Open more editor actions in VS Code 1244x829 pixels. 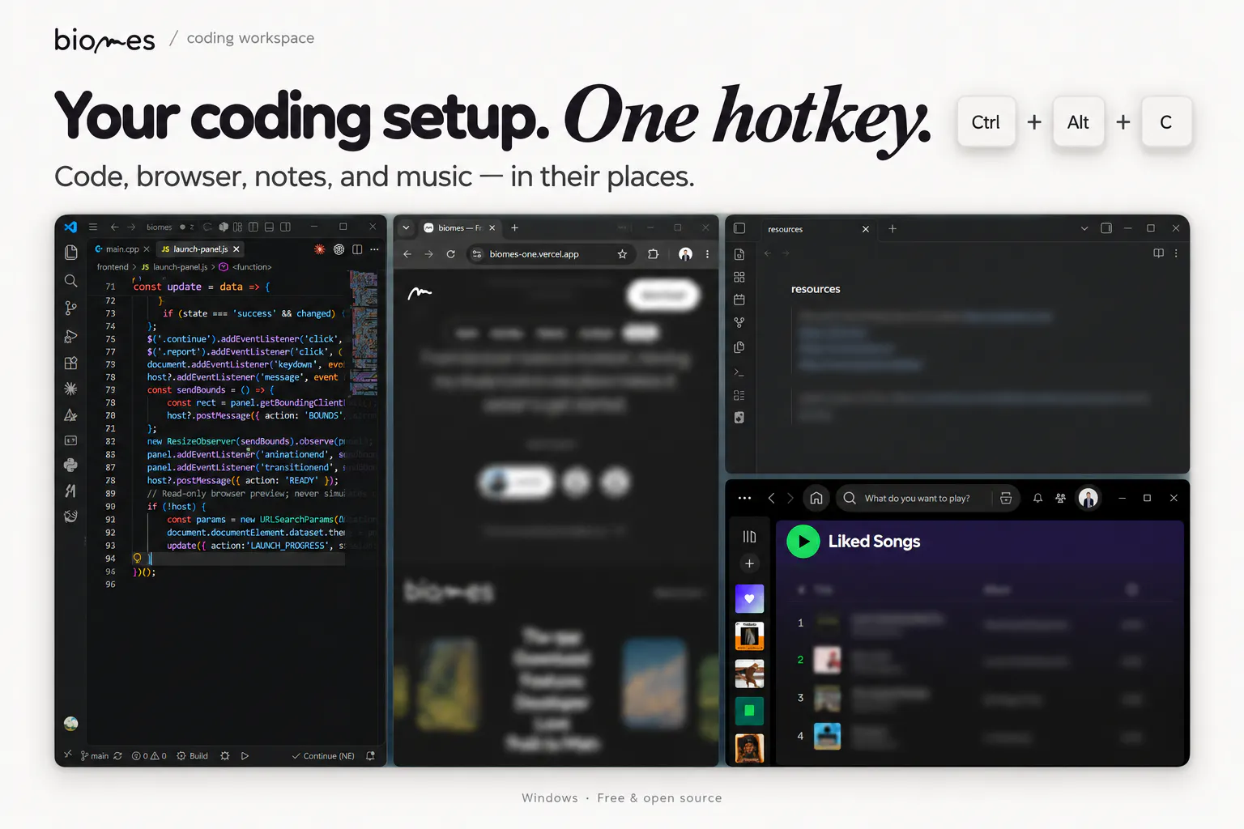point(374,249)
